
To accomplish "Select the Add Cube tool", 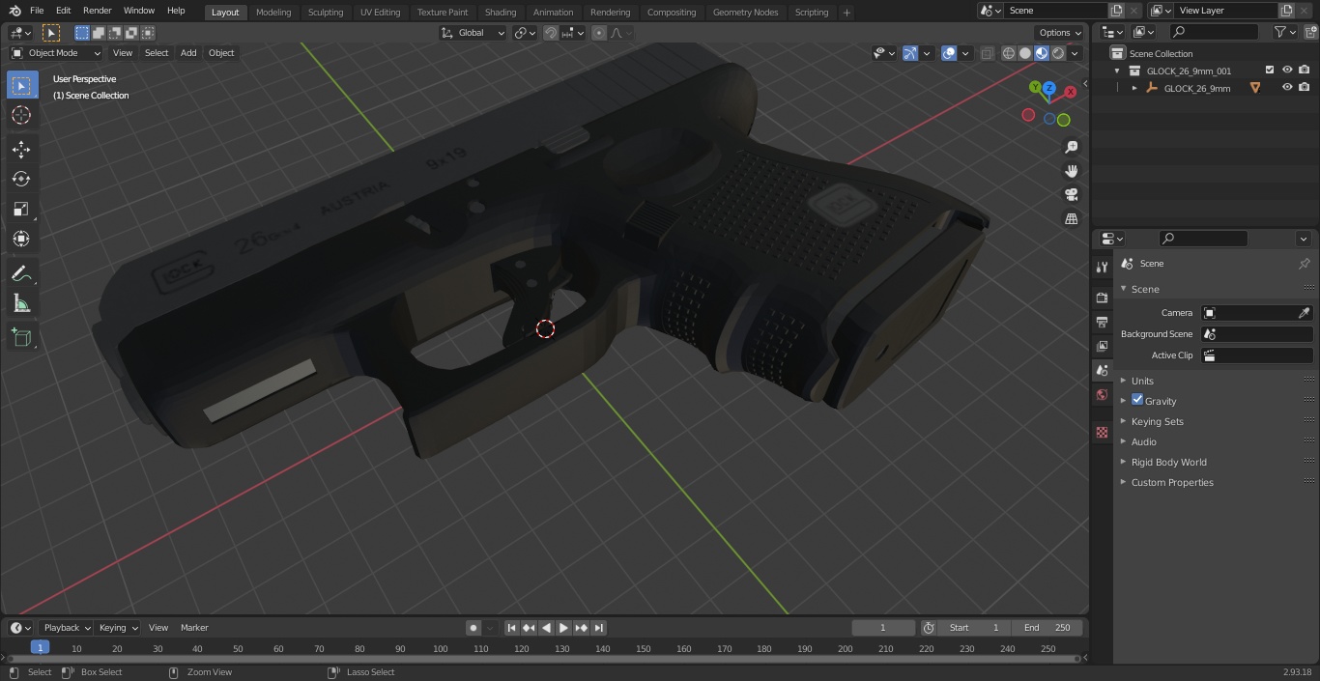I will click(x=21, y=337).
